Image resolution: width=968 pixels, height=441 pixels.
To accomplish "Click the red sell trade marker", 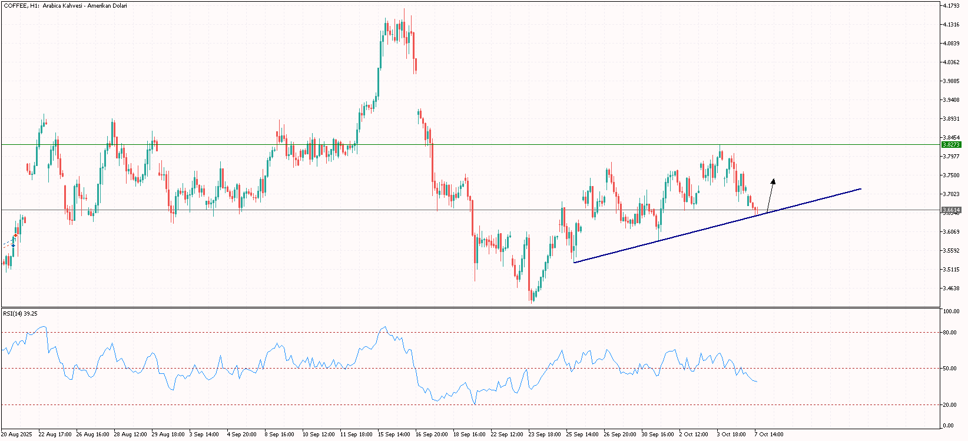I will 15,236.
